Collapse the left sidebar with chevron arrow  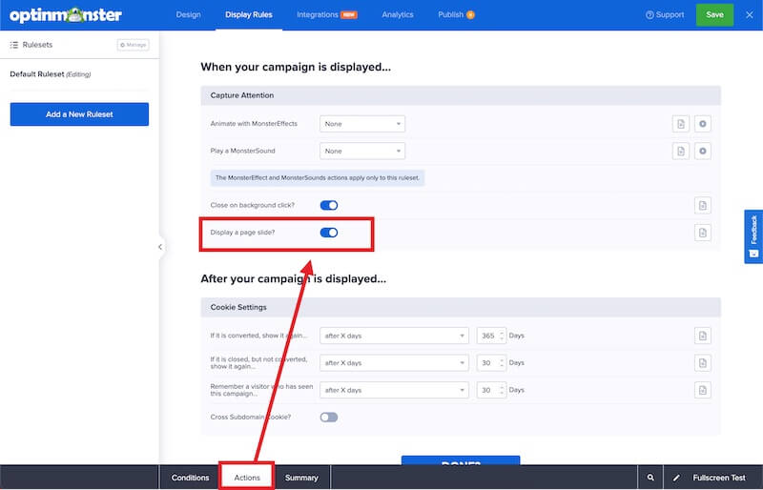coord(159,247)
